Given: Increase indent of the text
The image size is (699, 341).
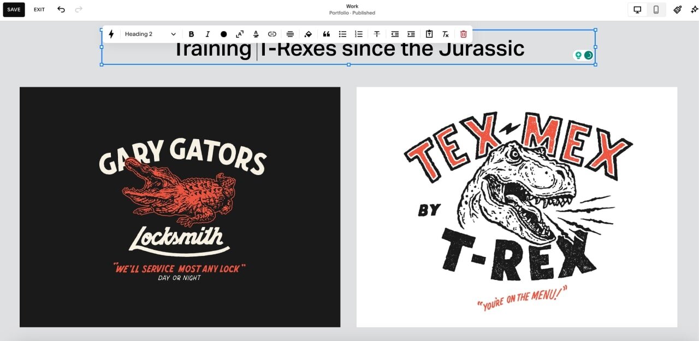Looking at the screenshot, I should [x=411, y=34].
